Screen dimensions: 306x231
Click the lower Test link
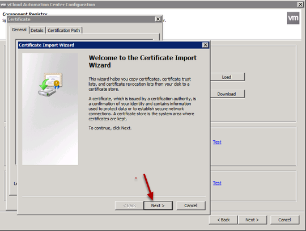pos(217,183)
